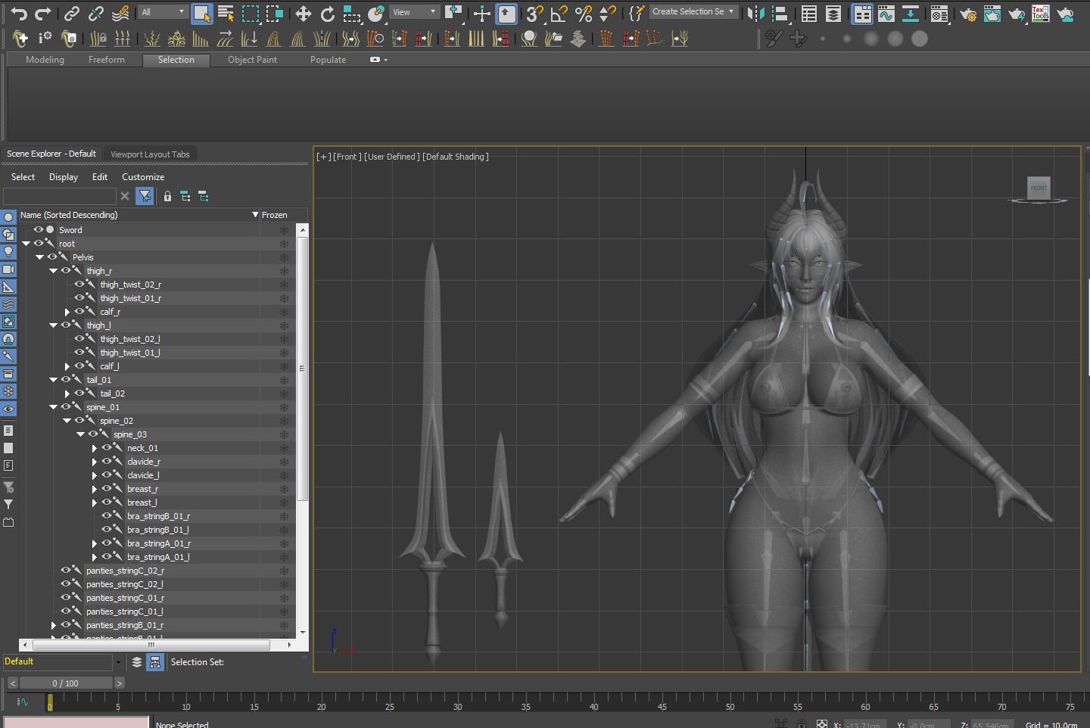
Task: Expand the calf_r tree node
Action: tap(67, 312)
